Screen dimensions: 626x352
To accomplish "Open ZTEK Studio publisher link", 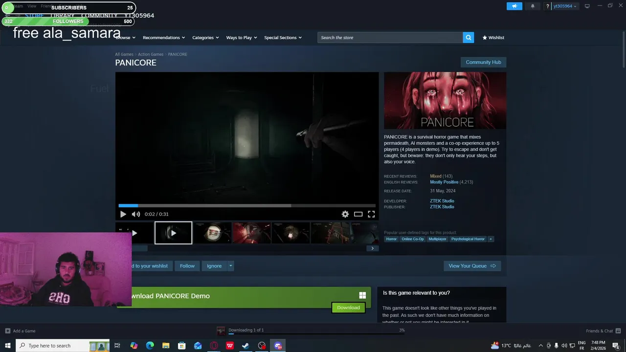I will point(442,207).
